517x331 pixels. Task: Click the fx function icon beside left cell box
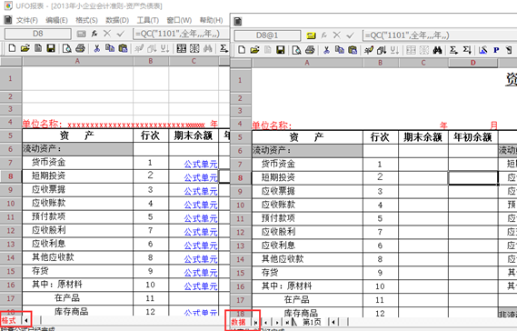tap(94, 34)
